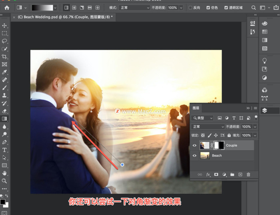280x215 pixels.
Task: Click the create new layer icon
Action: coord(240,175)
